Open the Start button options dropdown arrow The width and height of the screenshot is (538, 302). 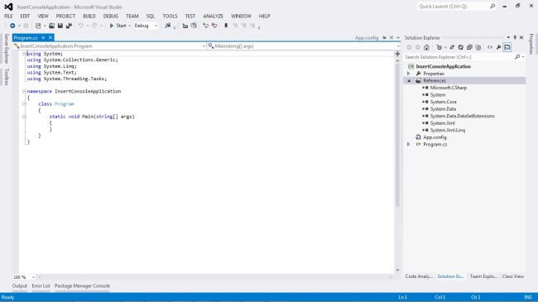129,26
